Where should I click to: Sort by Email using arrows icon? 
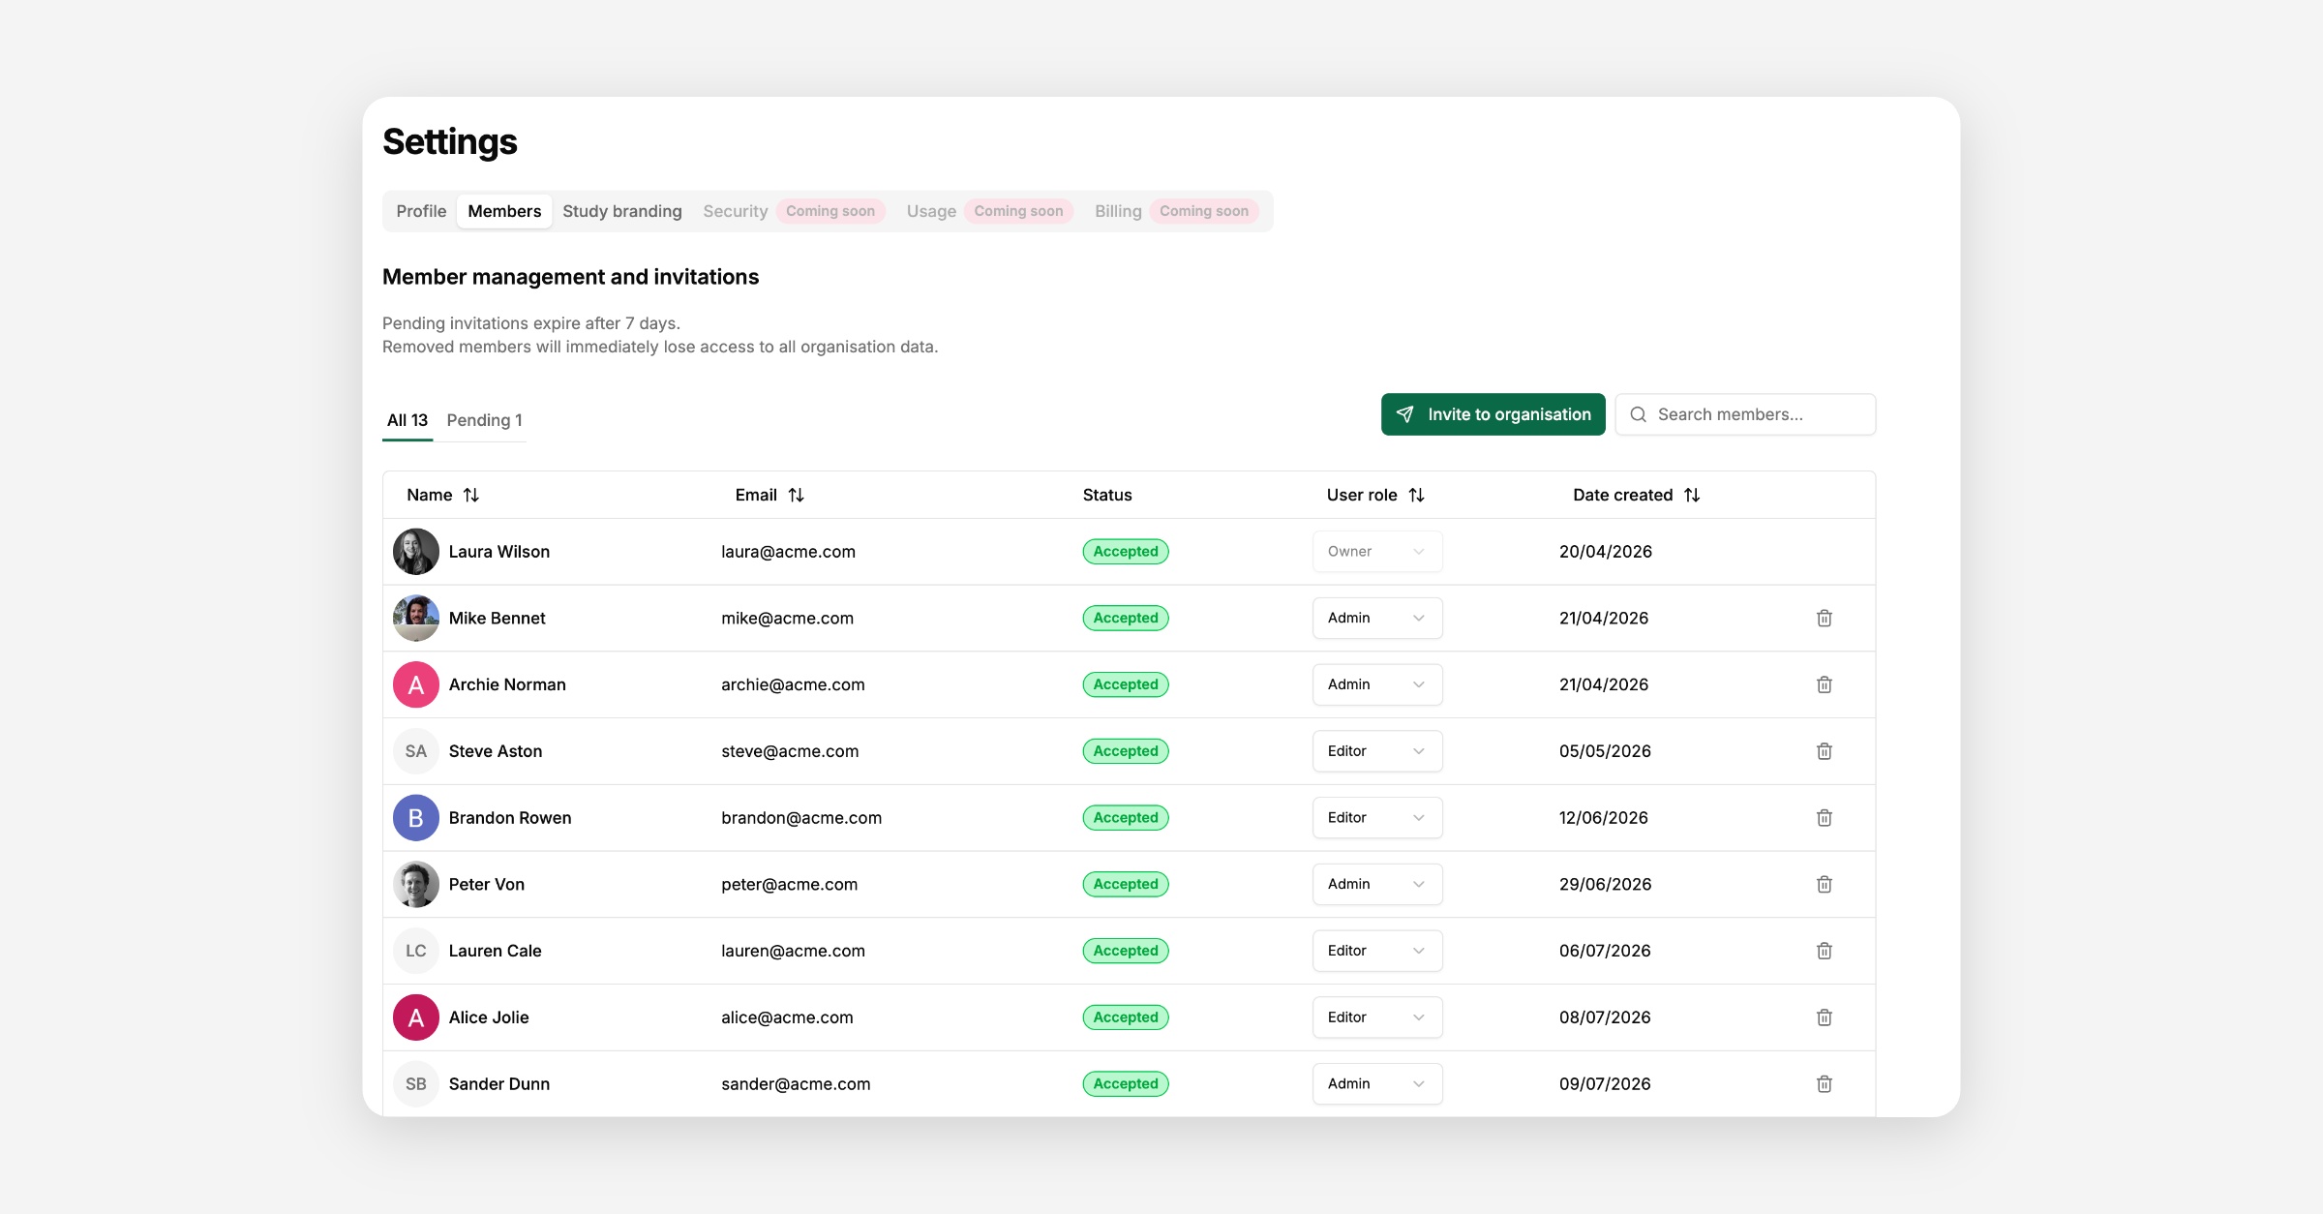click(796, 495)
